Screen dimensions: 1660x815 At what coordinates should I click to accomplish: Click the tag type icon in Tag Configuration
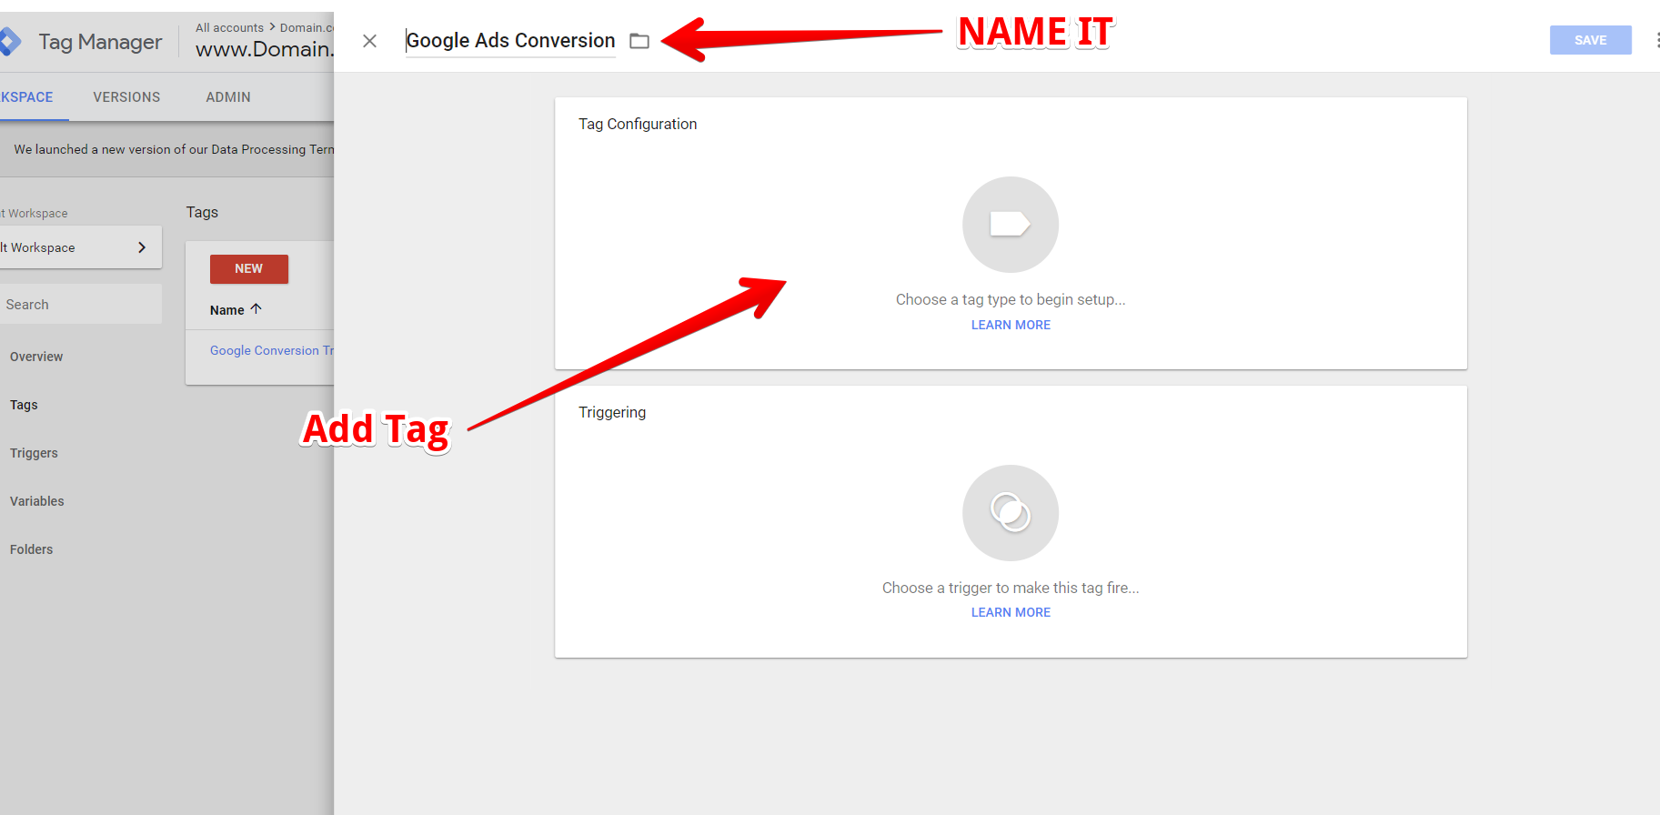tap(1011, 224)
